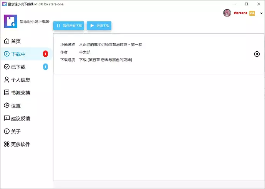The width and height of the screenshot is (265, 189).
Task: Click the downloaded checkmark icon in sidebar
Action: click(x=7, y=67)
